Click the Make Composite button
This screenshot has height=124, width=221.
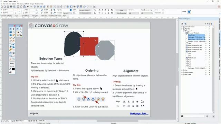[121, 13]
